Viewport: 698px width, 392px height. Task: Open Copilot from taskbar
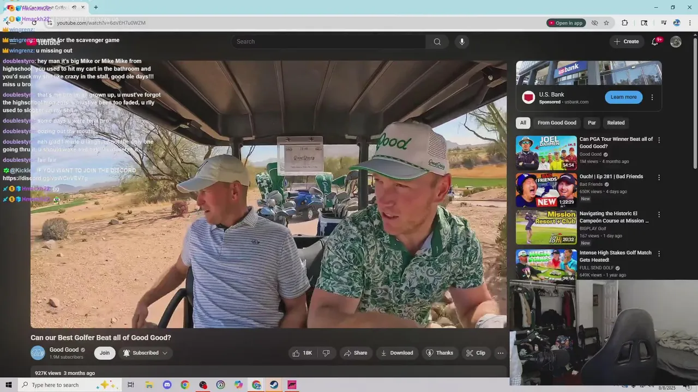[x=238, y=385]
